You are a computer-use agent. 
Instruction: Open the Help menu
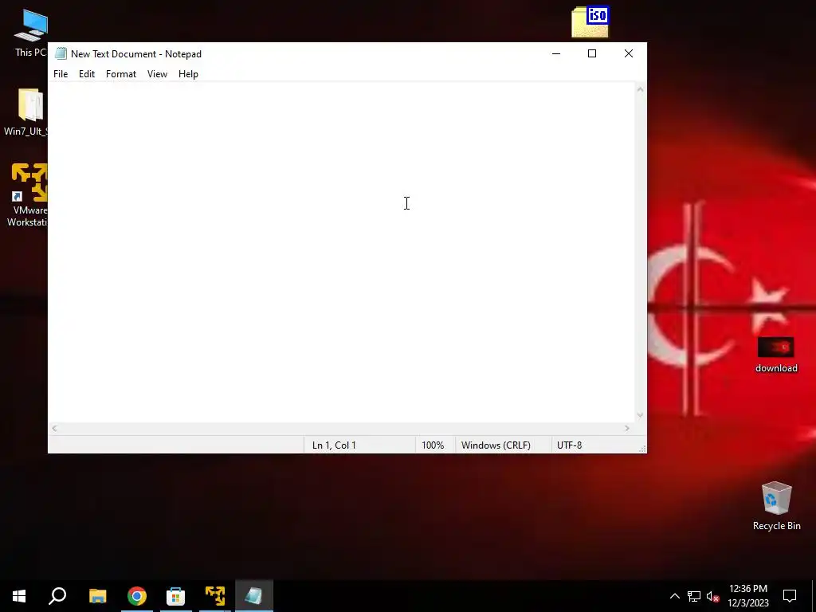pyautogui.click(x=188, y=74)
